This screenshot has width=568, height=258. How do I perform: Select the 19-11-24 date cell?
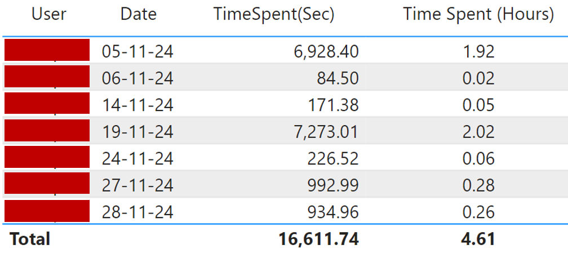[137, 132]
